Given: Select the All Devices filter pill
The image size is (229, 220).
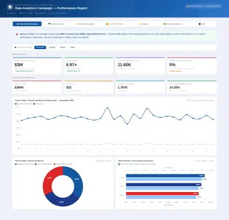Looking at the screenshot, I should (x=40, y=47).
